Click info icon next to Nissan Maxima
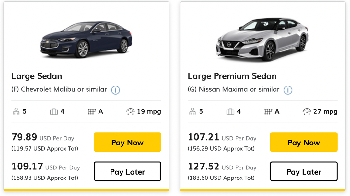 coord(288,90)
